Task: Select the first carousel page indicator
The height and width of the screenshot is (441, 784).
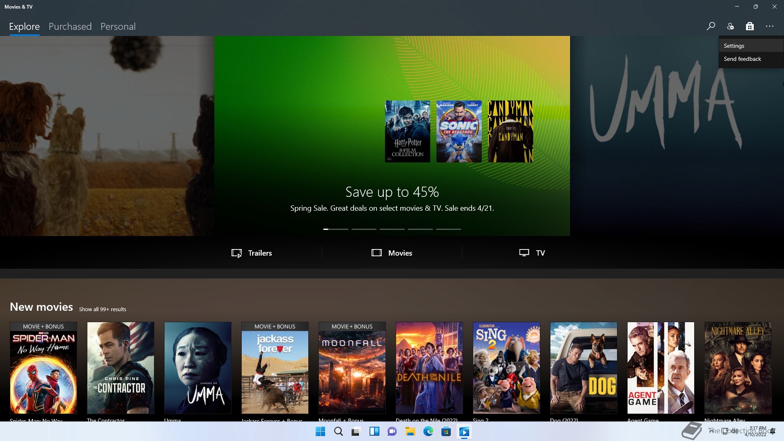Action: [336, 229]
